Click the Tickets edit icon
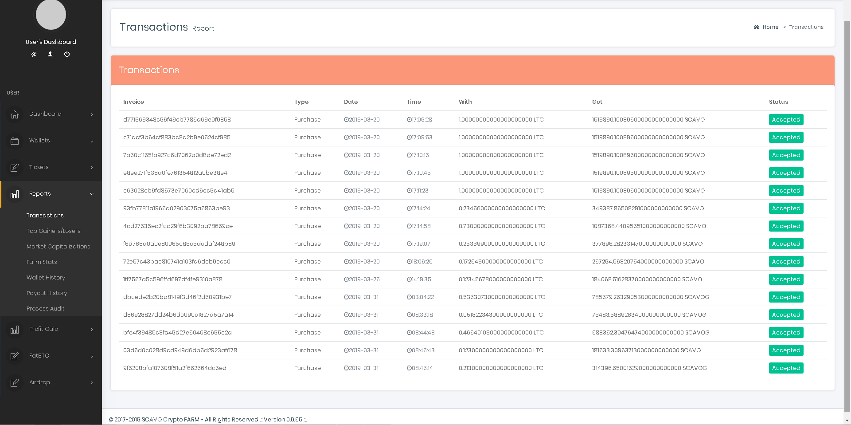Screen dimensions: 851x425 pyautogui.click(x=15, y=168)
